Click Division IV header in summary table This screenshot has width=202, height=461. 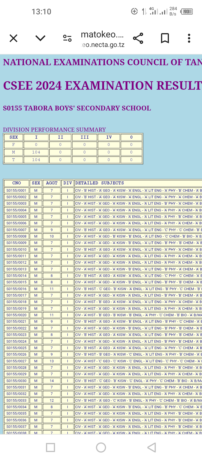[109, 137]
